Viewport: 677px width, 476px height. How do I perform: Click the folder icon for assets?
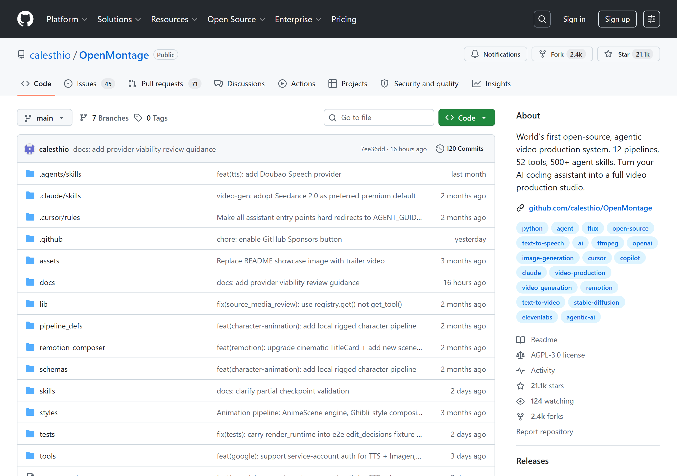pyautogui.click(x=30, y=260)
